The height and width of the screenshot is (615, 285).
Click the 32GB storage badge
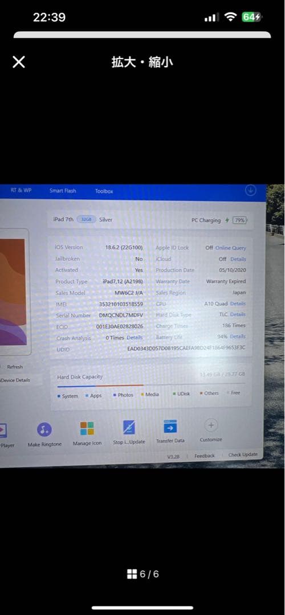click(x=87, y=220)
